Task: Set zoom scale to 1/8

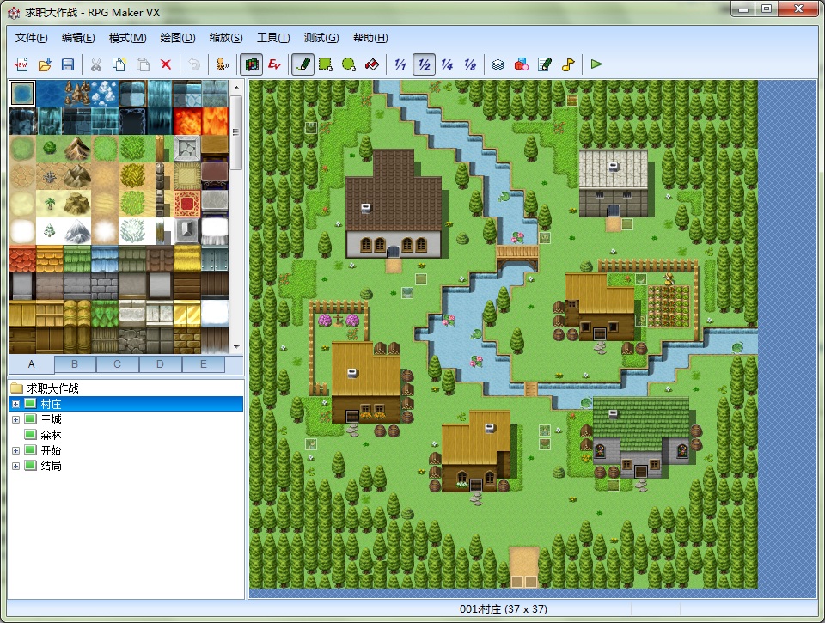Action: (470, 64)
